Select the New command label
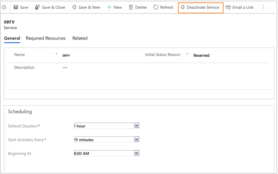This screenshot has width=278, height=174. 118,7
